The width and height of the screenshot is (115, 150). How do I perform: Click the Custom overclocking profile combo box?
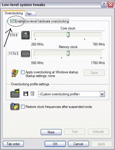pos(71,94)
